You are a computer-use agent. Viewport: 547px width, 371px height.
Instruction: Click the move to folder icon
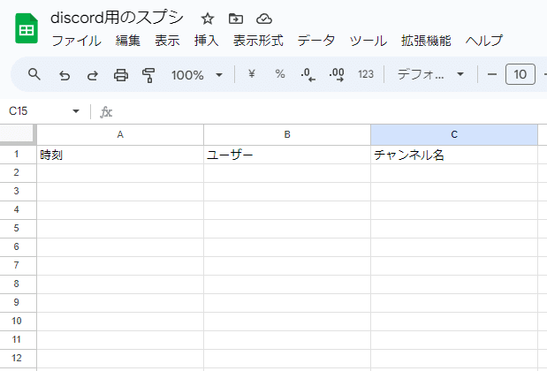(x=236, y=19)
